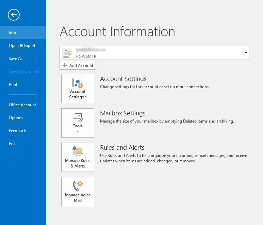Image resolution: width=263 pixels, height=225 pixels.
Task: Open the Account Settings dropdown label
Action: coord(78,94)
